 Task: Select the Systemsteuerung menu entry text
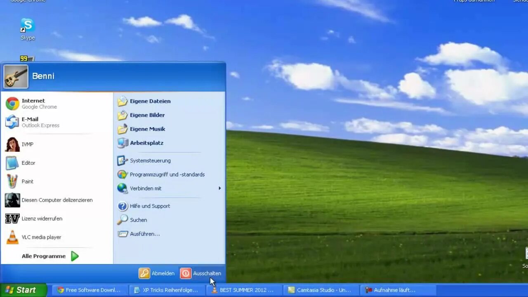click(150, 160)
